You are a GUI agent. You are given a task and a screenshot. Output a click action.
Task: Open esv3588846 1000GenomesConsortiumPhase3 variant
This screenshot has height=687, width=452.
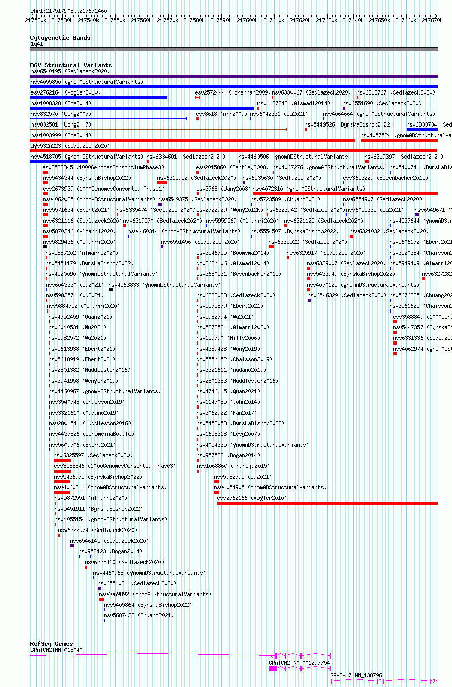tap(115, 466)
